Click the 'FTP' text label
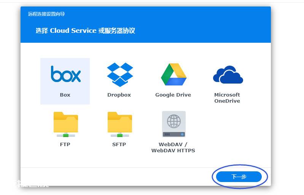The height and width of the screenshot is (195, 304). click(65, 145)
